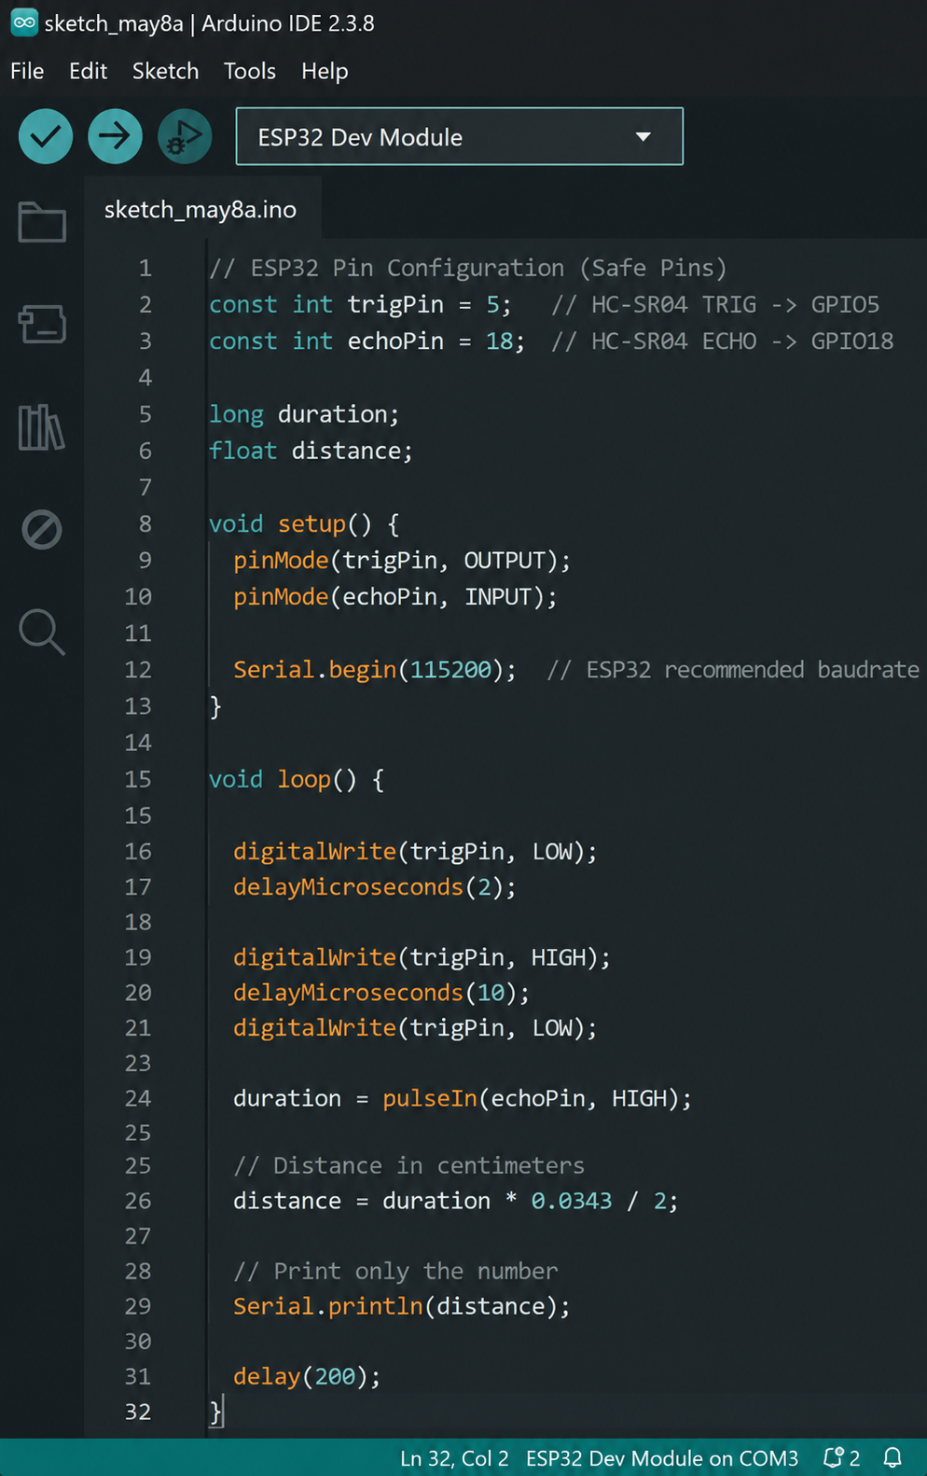Click the echoPin declaration on line 3
Image resolution: width=927 pixels, height=1476 pixels.
[367, 341]
